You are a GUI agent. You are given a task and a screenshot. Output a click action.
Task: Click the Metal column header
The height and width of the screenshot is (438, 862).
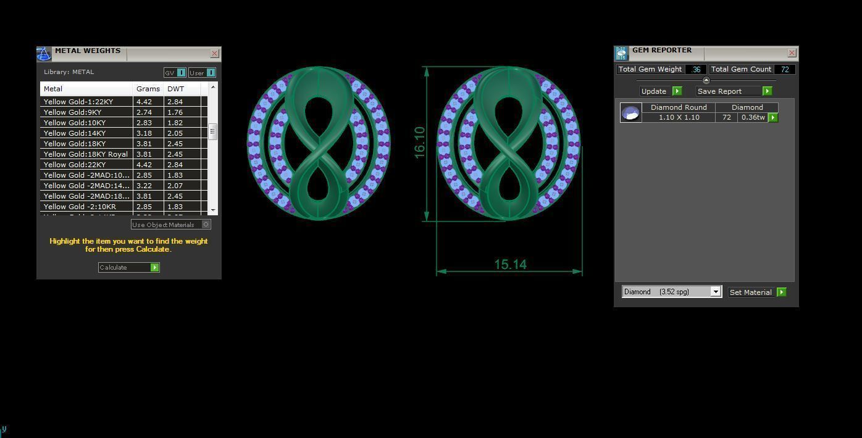tap(86, 89)
